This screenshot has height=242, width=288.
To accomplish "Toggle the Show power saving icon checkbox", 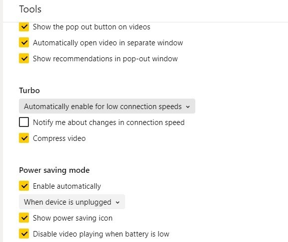I will tap(24, 218).
